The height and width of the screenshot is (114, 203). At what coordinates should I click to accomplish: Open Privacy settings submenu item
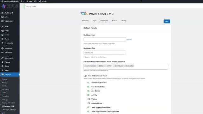coord(4,99)
